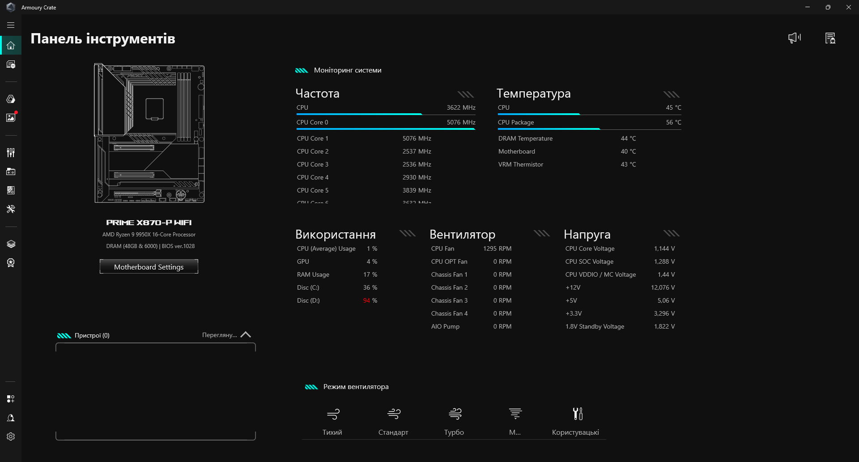This screenshot has width=859, height=462.
Task: Select the Тихий fan mode
Action: 332,421
